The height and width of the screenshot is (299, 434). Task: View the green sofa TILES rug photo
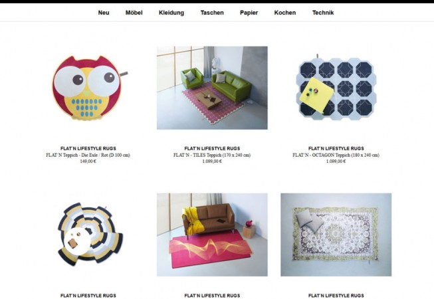click(212, 88)
